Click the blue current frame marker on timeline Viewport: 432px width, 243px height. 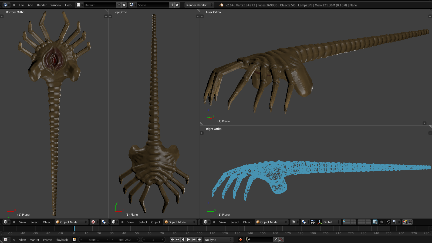point(75,229)
